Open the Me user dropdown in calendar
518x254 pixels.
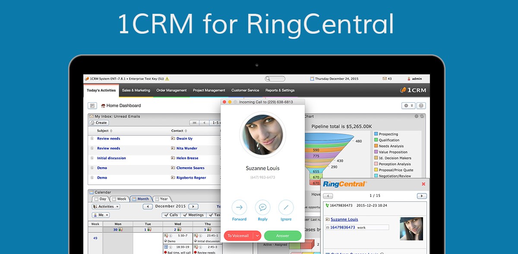(x=101, y=215)
